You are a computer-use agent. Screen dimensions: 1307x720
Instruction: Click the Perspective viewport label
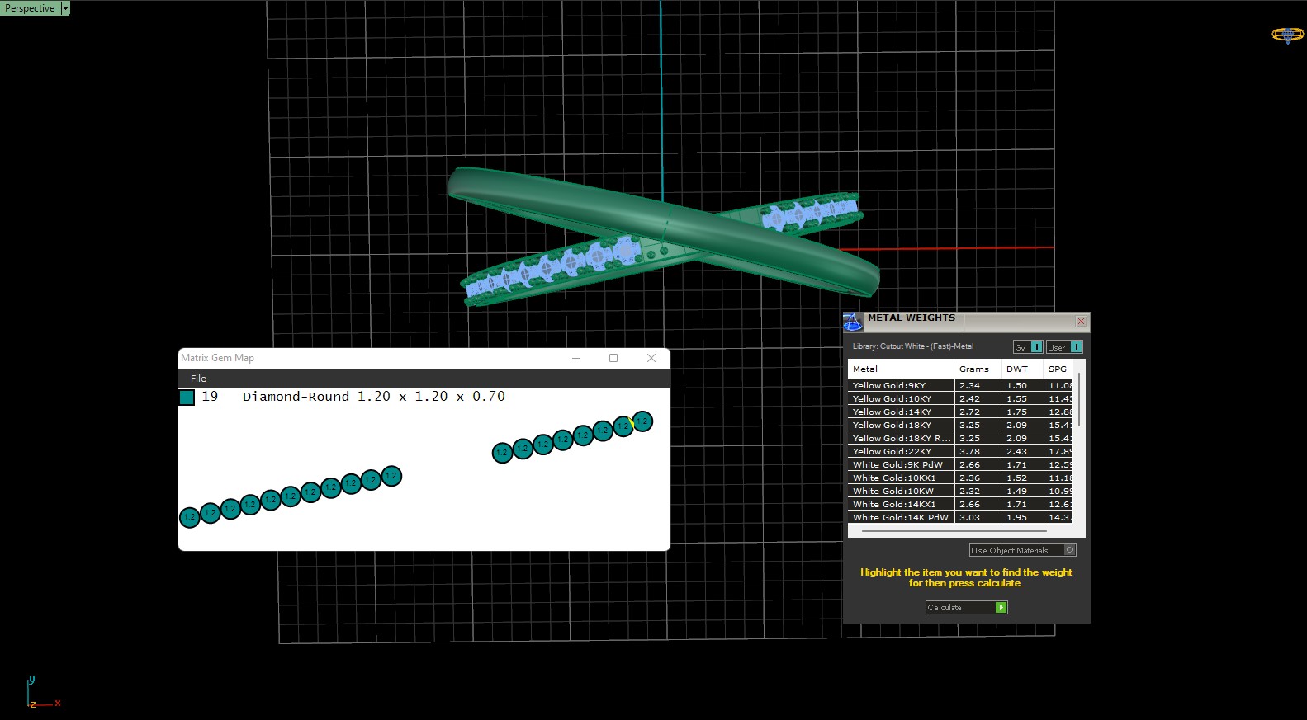30,8
